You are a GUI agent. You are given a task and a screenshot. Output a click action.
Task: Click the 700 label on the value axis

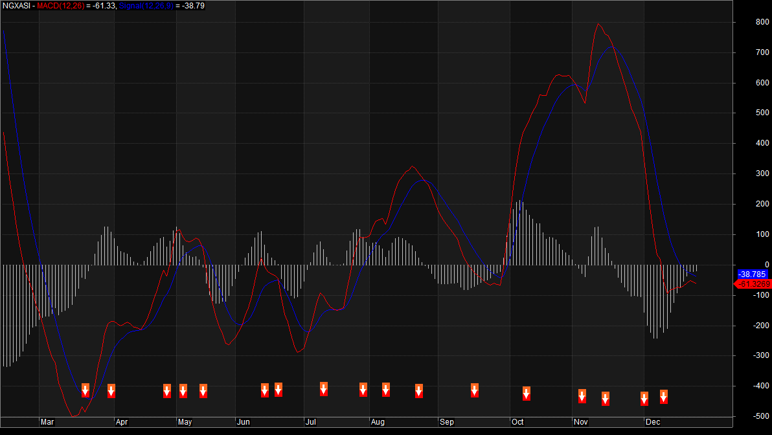tap(762, 52)
